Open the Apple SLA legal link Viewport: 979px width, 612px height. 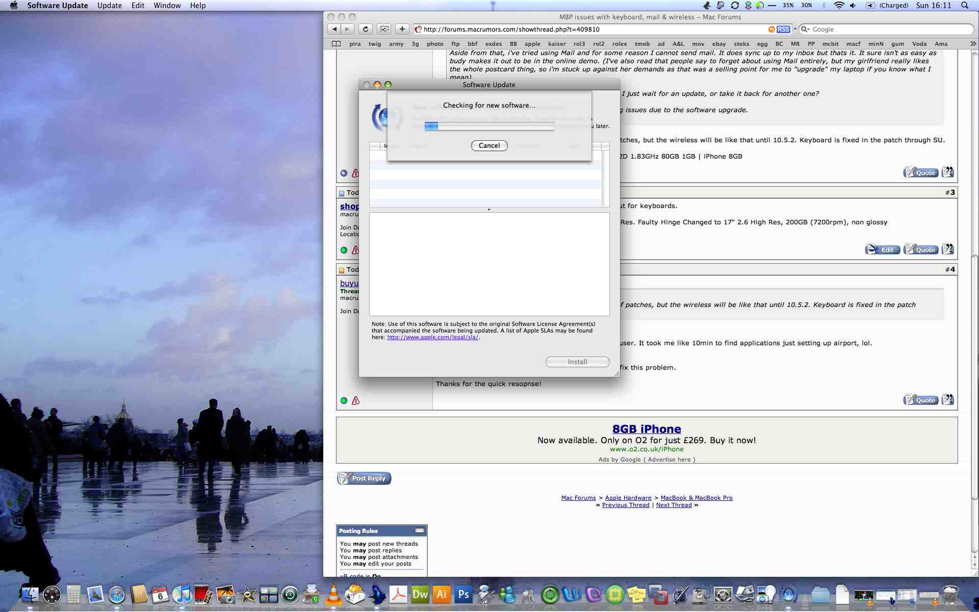[432, 337]
